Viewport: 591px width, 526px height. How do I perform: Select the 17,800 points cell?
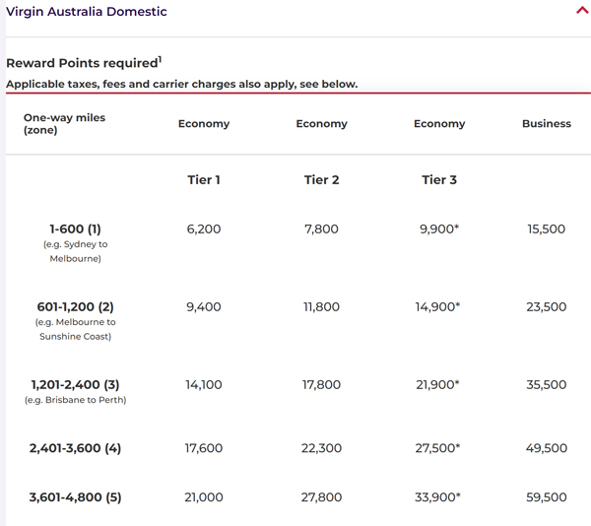click(321, 385)
